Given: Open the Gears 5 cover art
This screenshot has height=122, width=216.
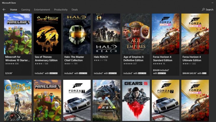Looking at the screenshot, I should coord(136,100).
